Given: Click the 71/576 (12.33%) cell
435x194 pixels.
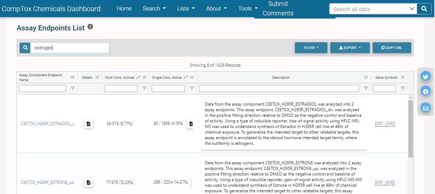Looking at the screenshot, I should pyautogui.click(x=120, y=182).
